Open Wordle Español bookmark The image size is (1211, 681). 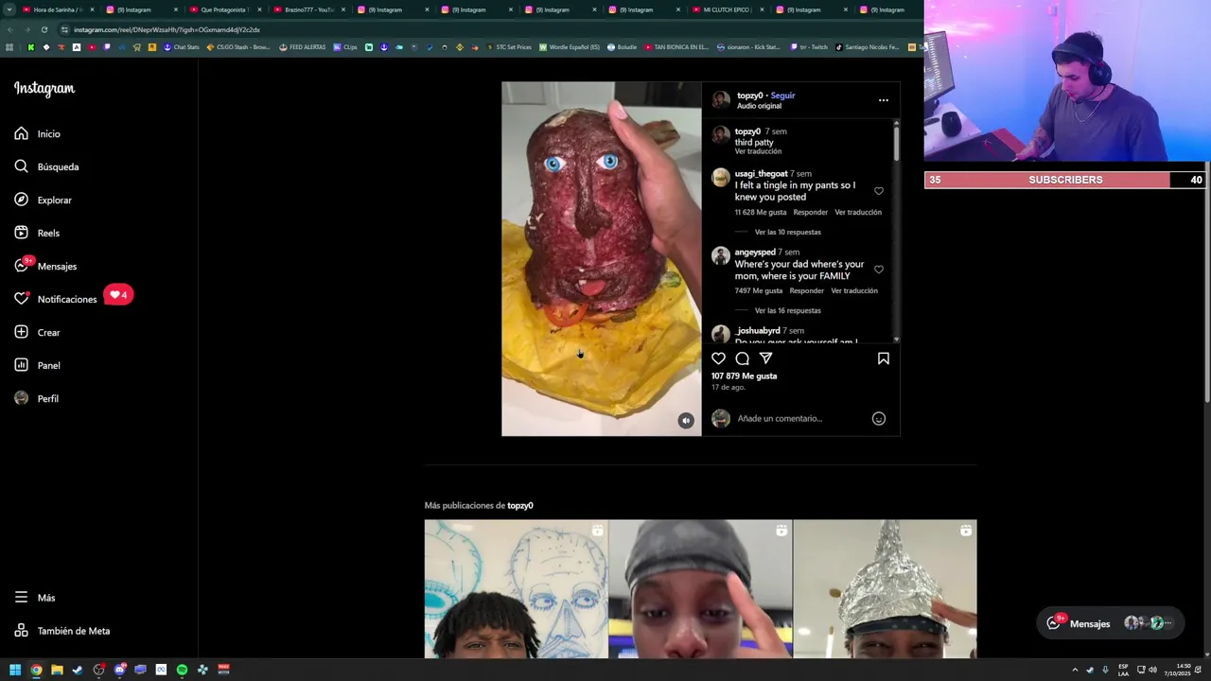[x=570, y=47]
